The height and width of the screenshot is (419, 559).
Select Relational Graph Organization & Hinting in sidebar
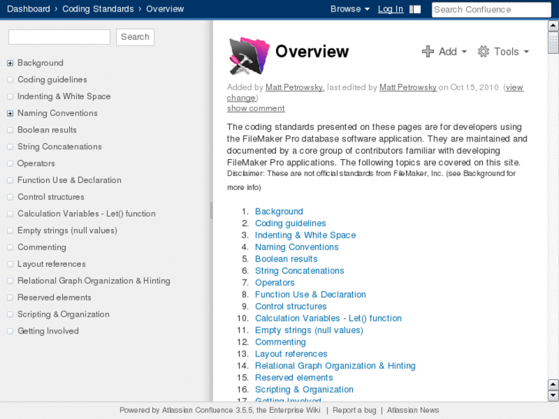pyautogui.click(x=94, y=281)
